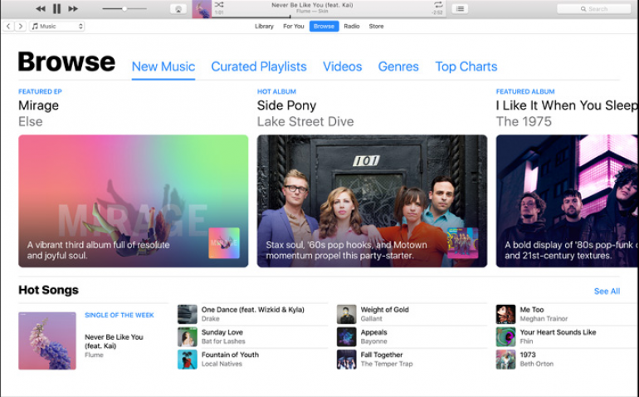Go back with the left chevron button

(8, 26)
